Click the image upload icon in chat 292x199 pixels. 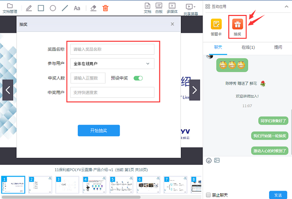point(217,160)
